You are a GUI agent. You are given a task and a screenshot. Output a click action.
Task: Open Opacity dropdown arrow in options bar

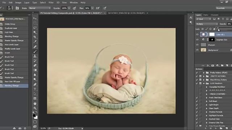click(69, 8)
